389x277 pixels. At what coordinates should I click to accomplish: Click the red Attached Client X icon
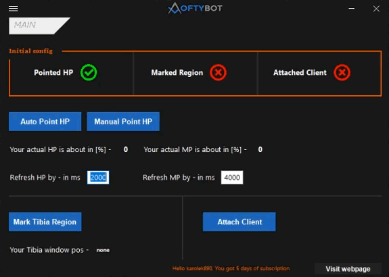[342, 72]
